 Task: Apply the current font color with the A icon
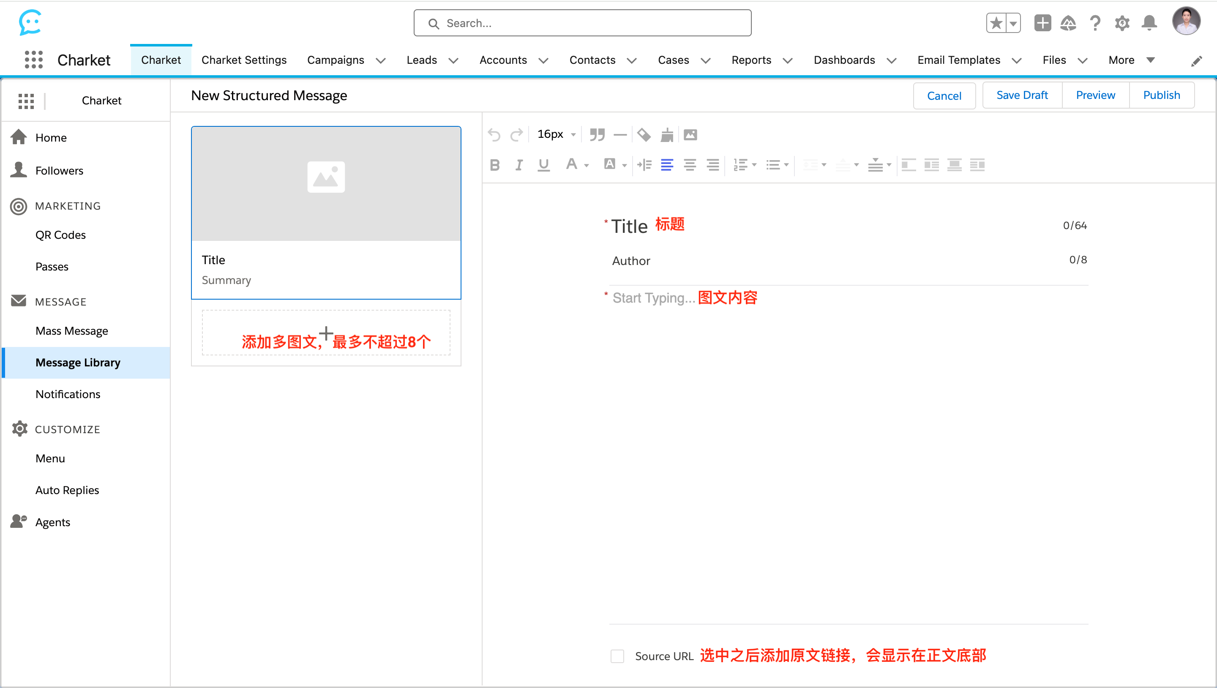(x=571, y=164)
